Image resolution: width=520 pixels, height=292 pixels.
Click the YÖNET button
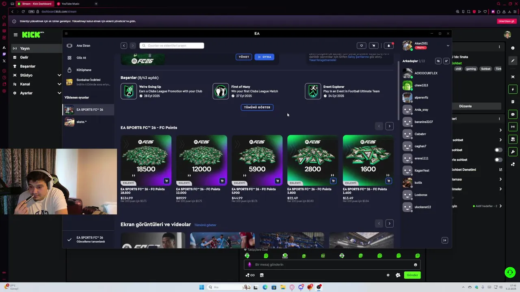coord(244,57)
